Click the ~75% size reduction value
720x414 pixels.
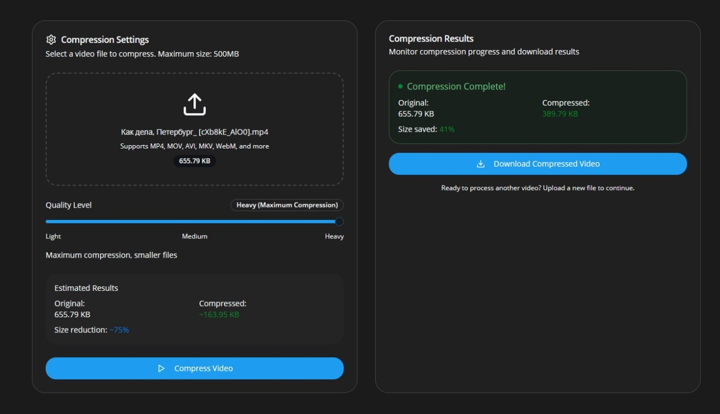click(119, 330)
